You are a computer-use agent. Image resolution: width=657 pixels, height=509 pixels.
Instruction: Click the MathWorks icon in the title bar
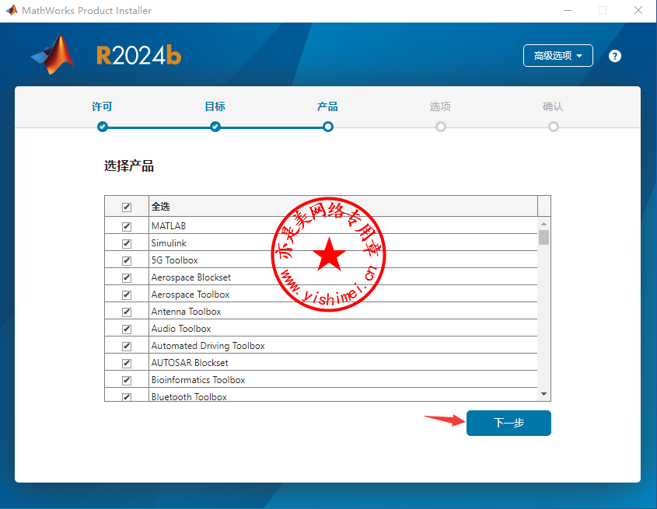12,10
